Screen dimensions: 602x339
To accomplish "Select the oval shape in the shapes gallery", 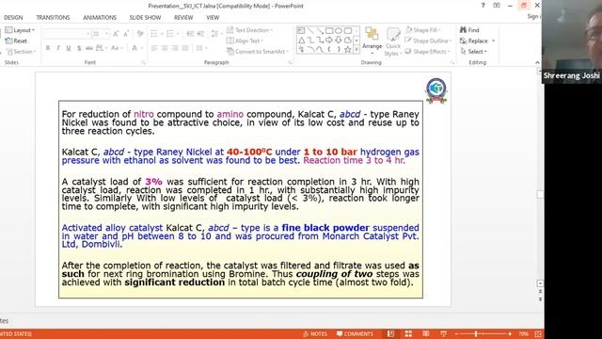I will coord(339,30).
